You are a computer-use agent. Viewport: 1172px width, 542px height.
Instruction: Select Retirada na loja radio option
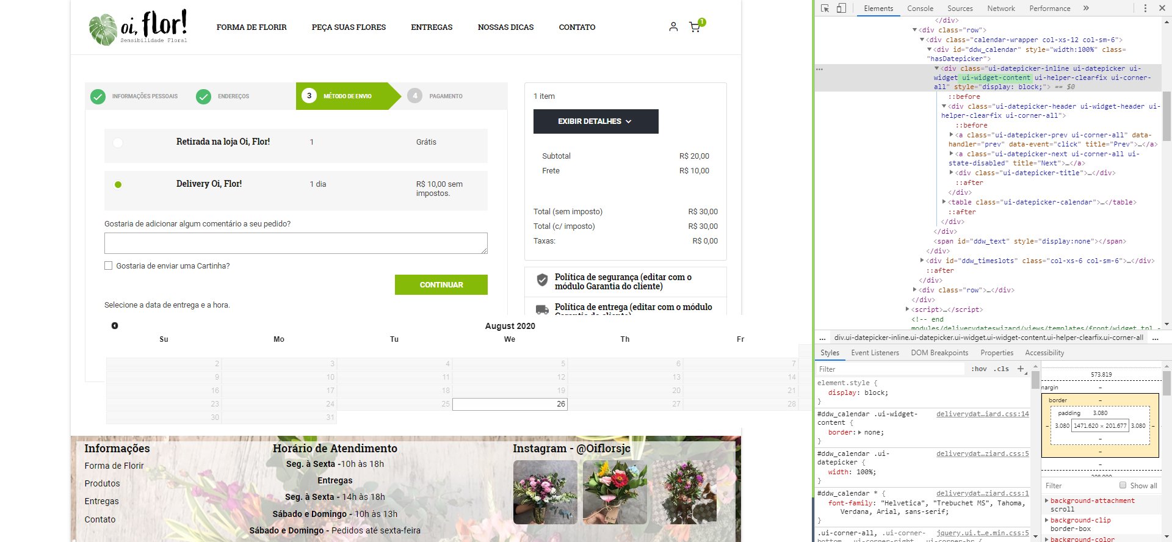click(x=118, y=143)
